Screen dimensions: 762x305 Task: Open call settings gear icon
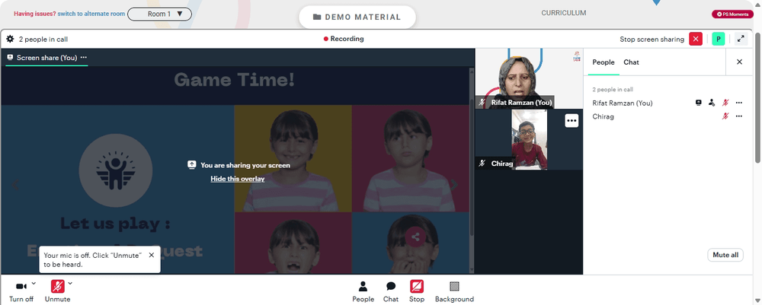(10, 40)
